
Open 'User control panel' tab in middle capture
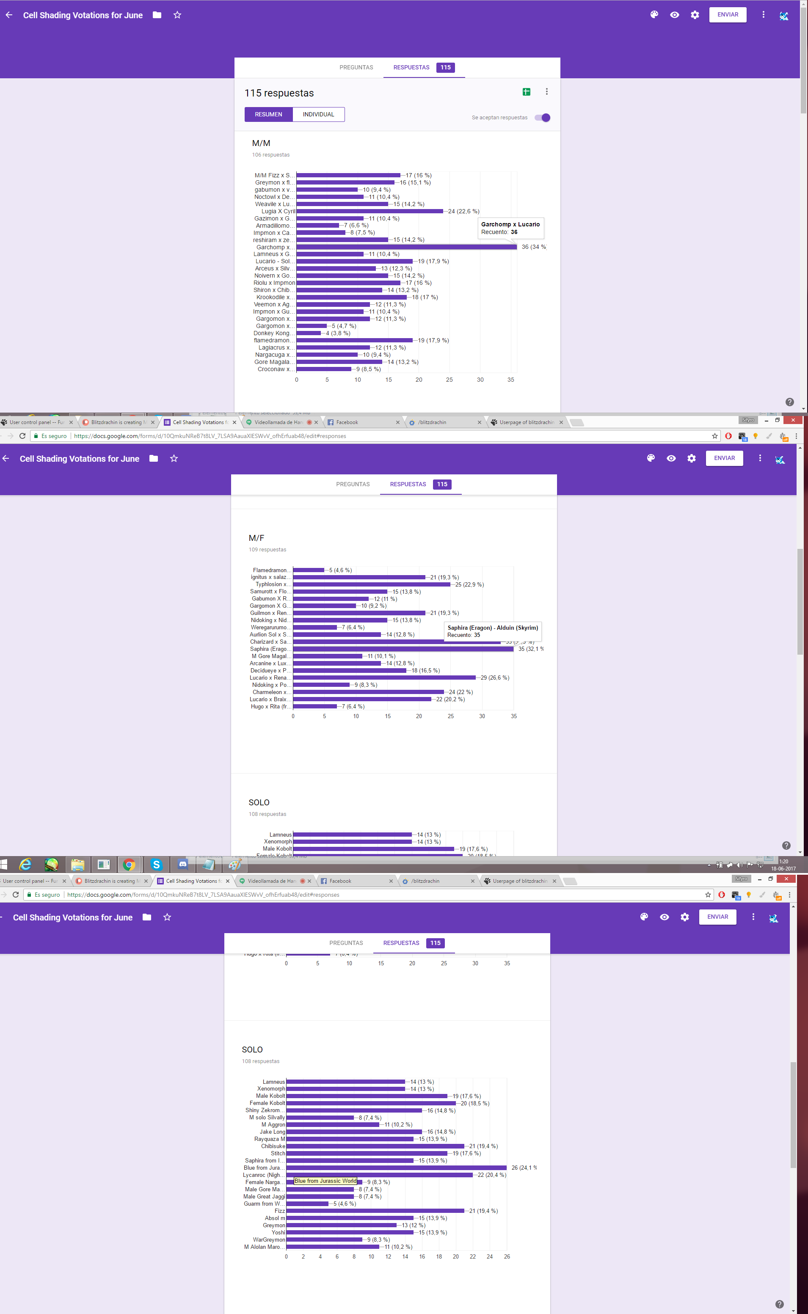(36, 422)
